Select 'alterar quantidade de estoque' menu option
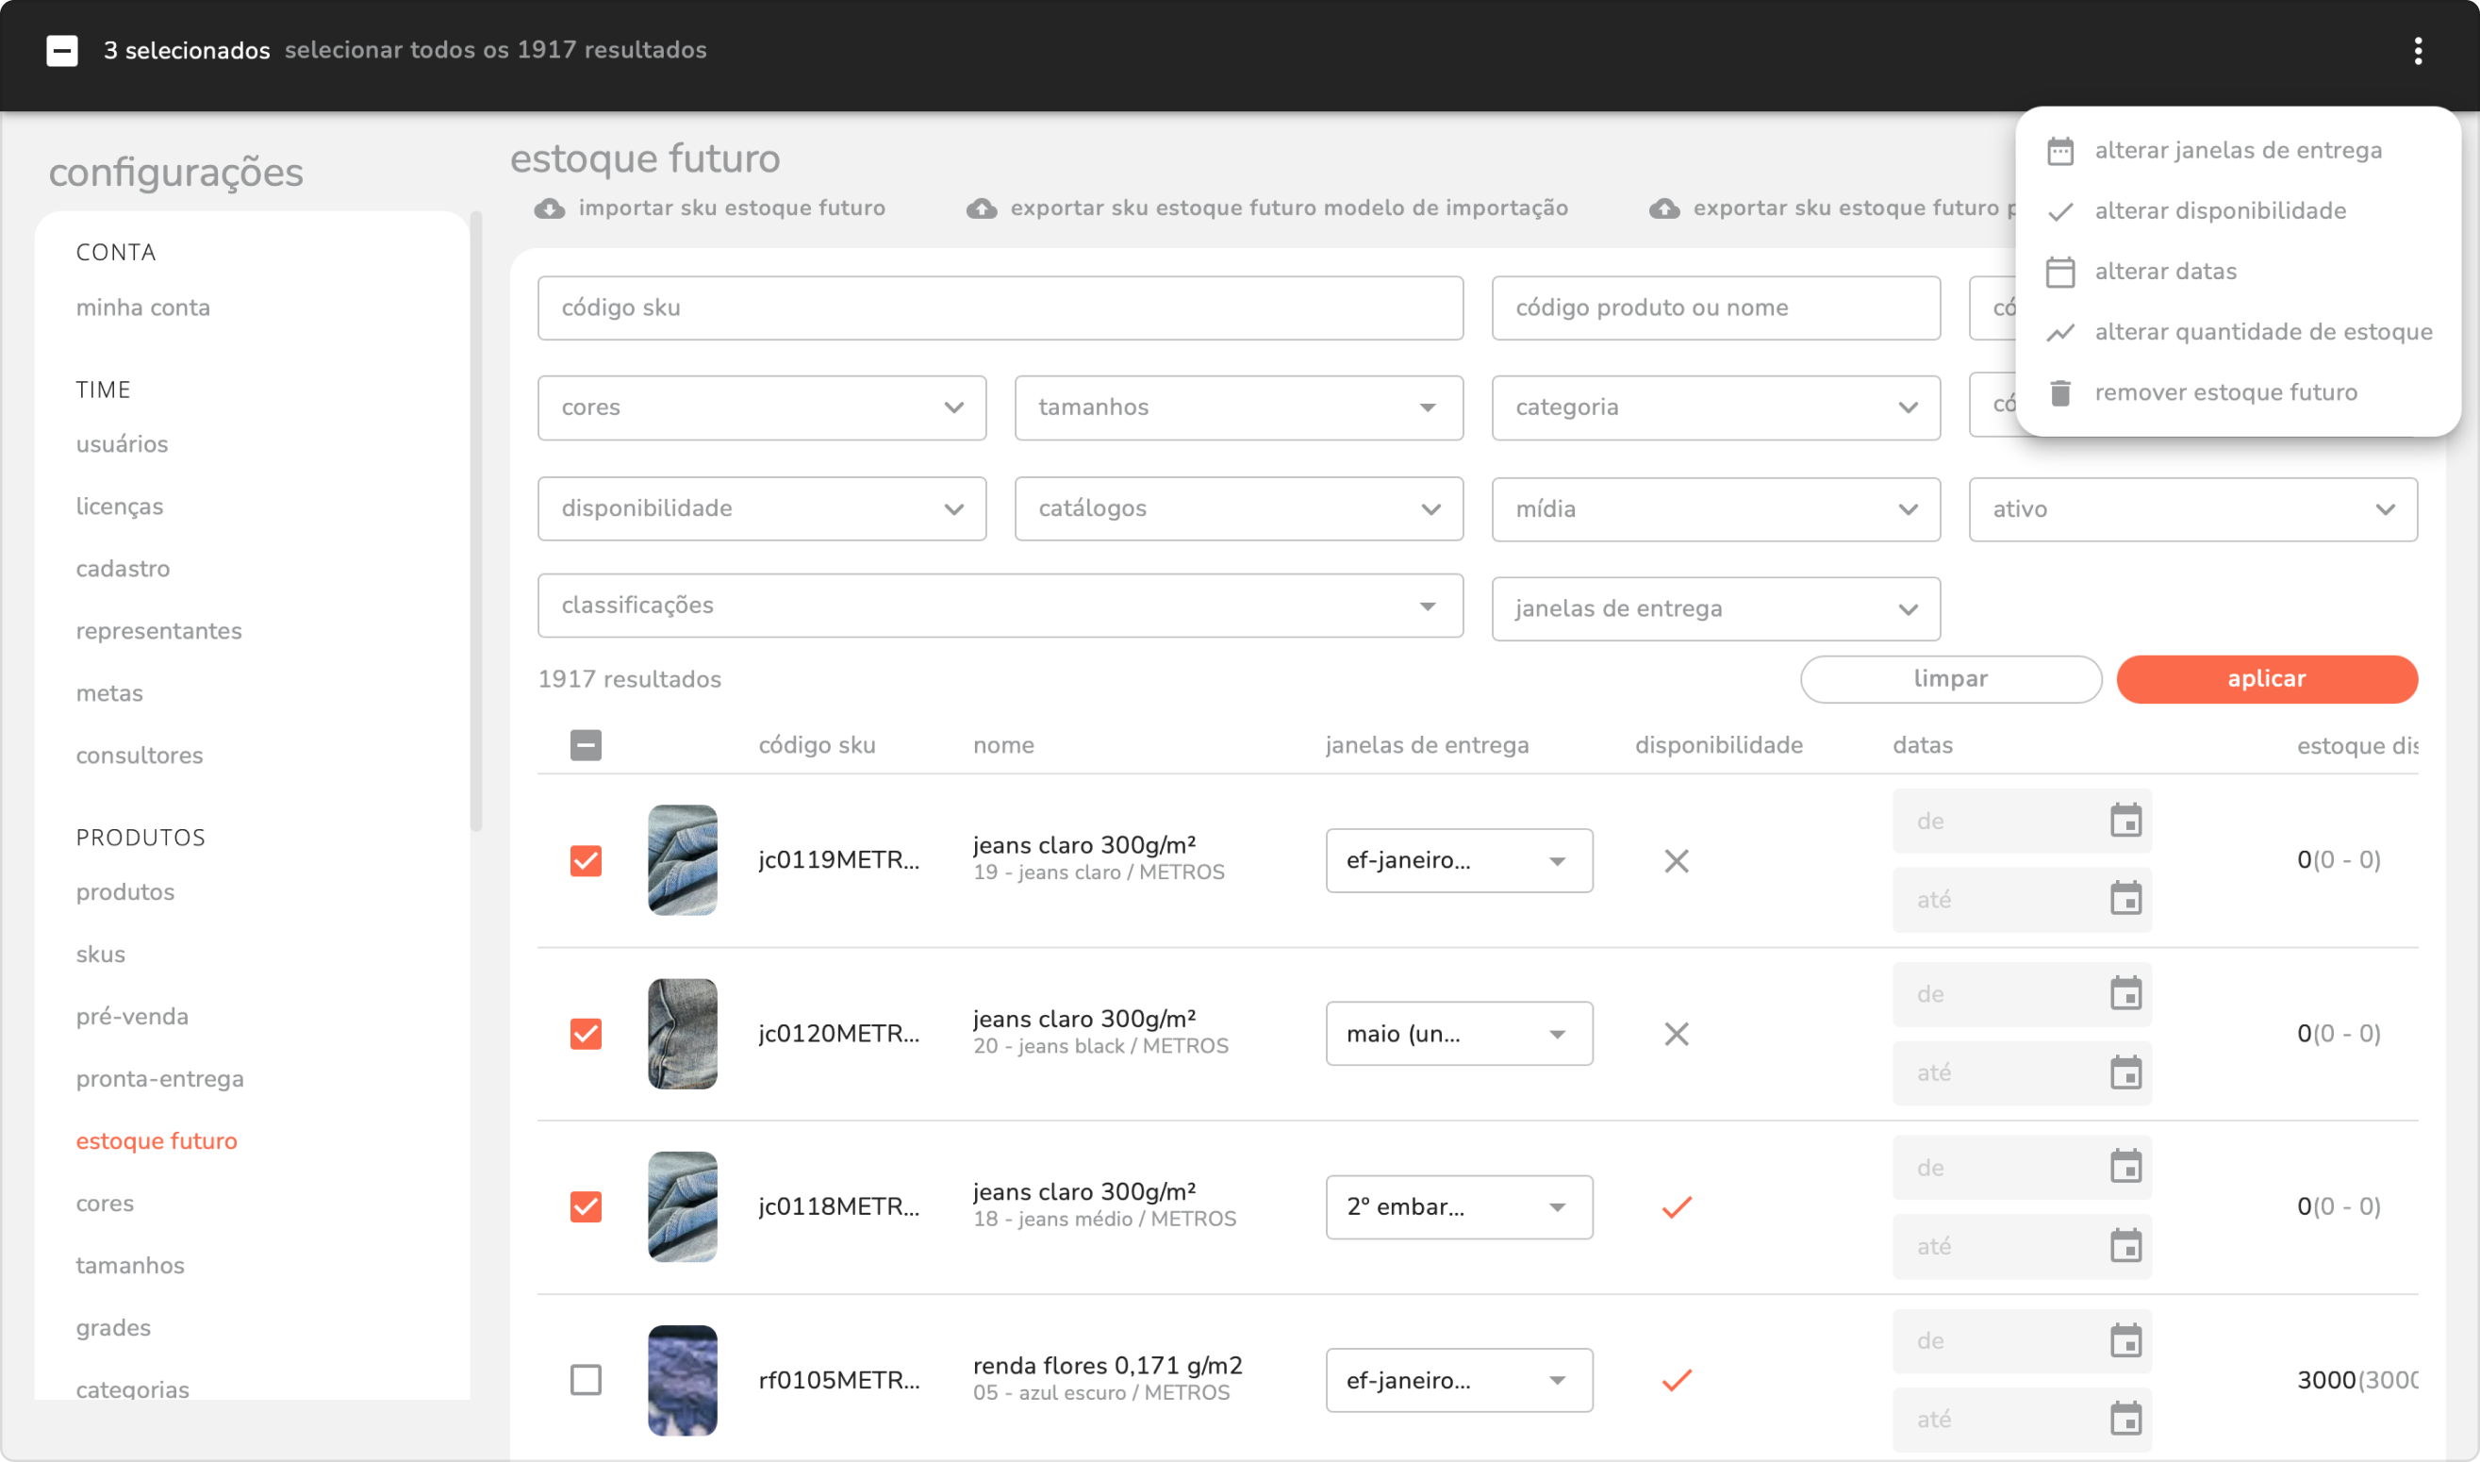2480x1462 pixels. [x=2262, y=332]
